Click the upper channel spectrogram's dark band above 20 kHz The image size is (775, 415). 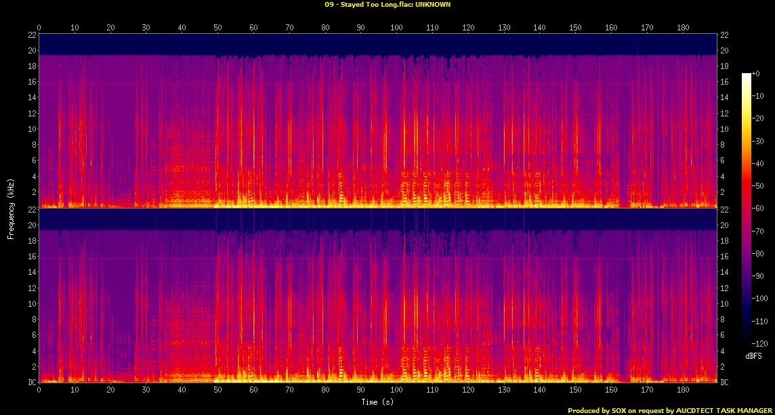click(378, 44)
